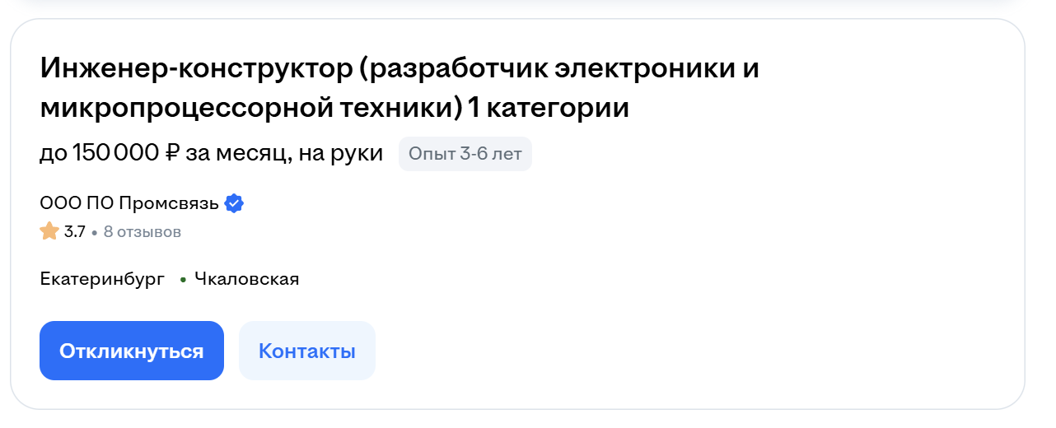Click the green metro line dot
The image size is (1056, 428).
183,280
